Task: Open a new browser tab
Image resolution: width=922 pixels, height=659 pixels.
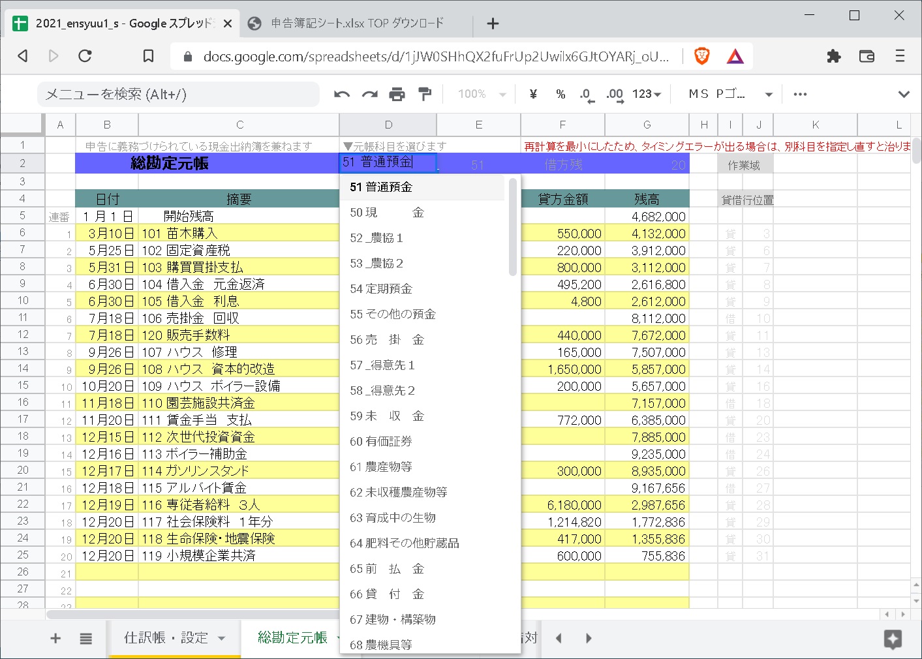Action: click(493, 23)
